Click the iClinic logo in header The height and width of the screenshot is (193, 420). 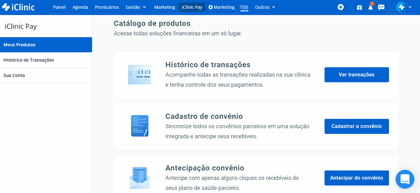click(x=18, y=7)
